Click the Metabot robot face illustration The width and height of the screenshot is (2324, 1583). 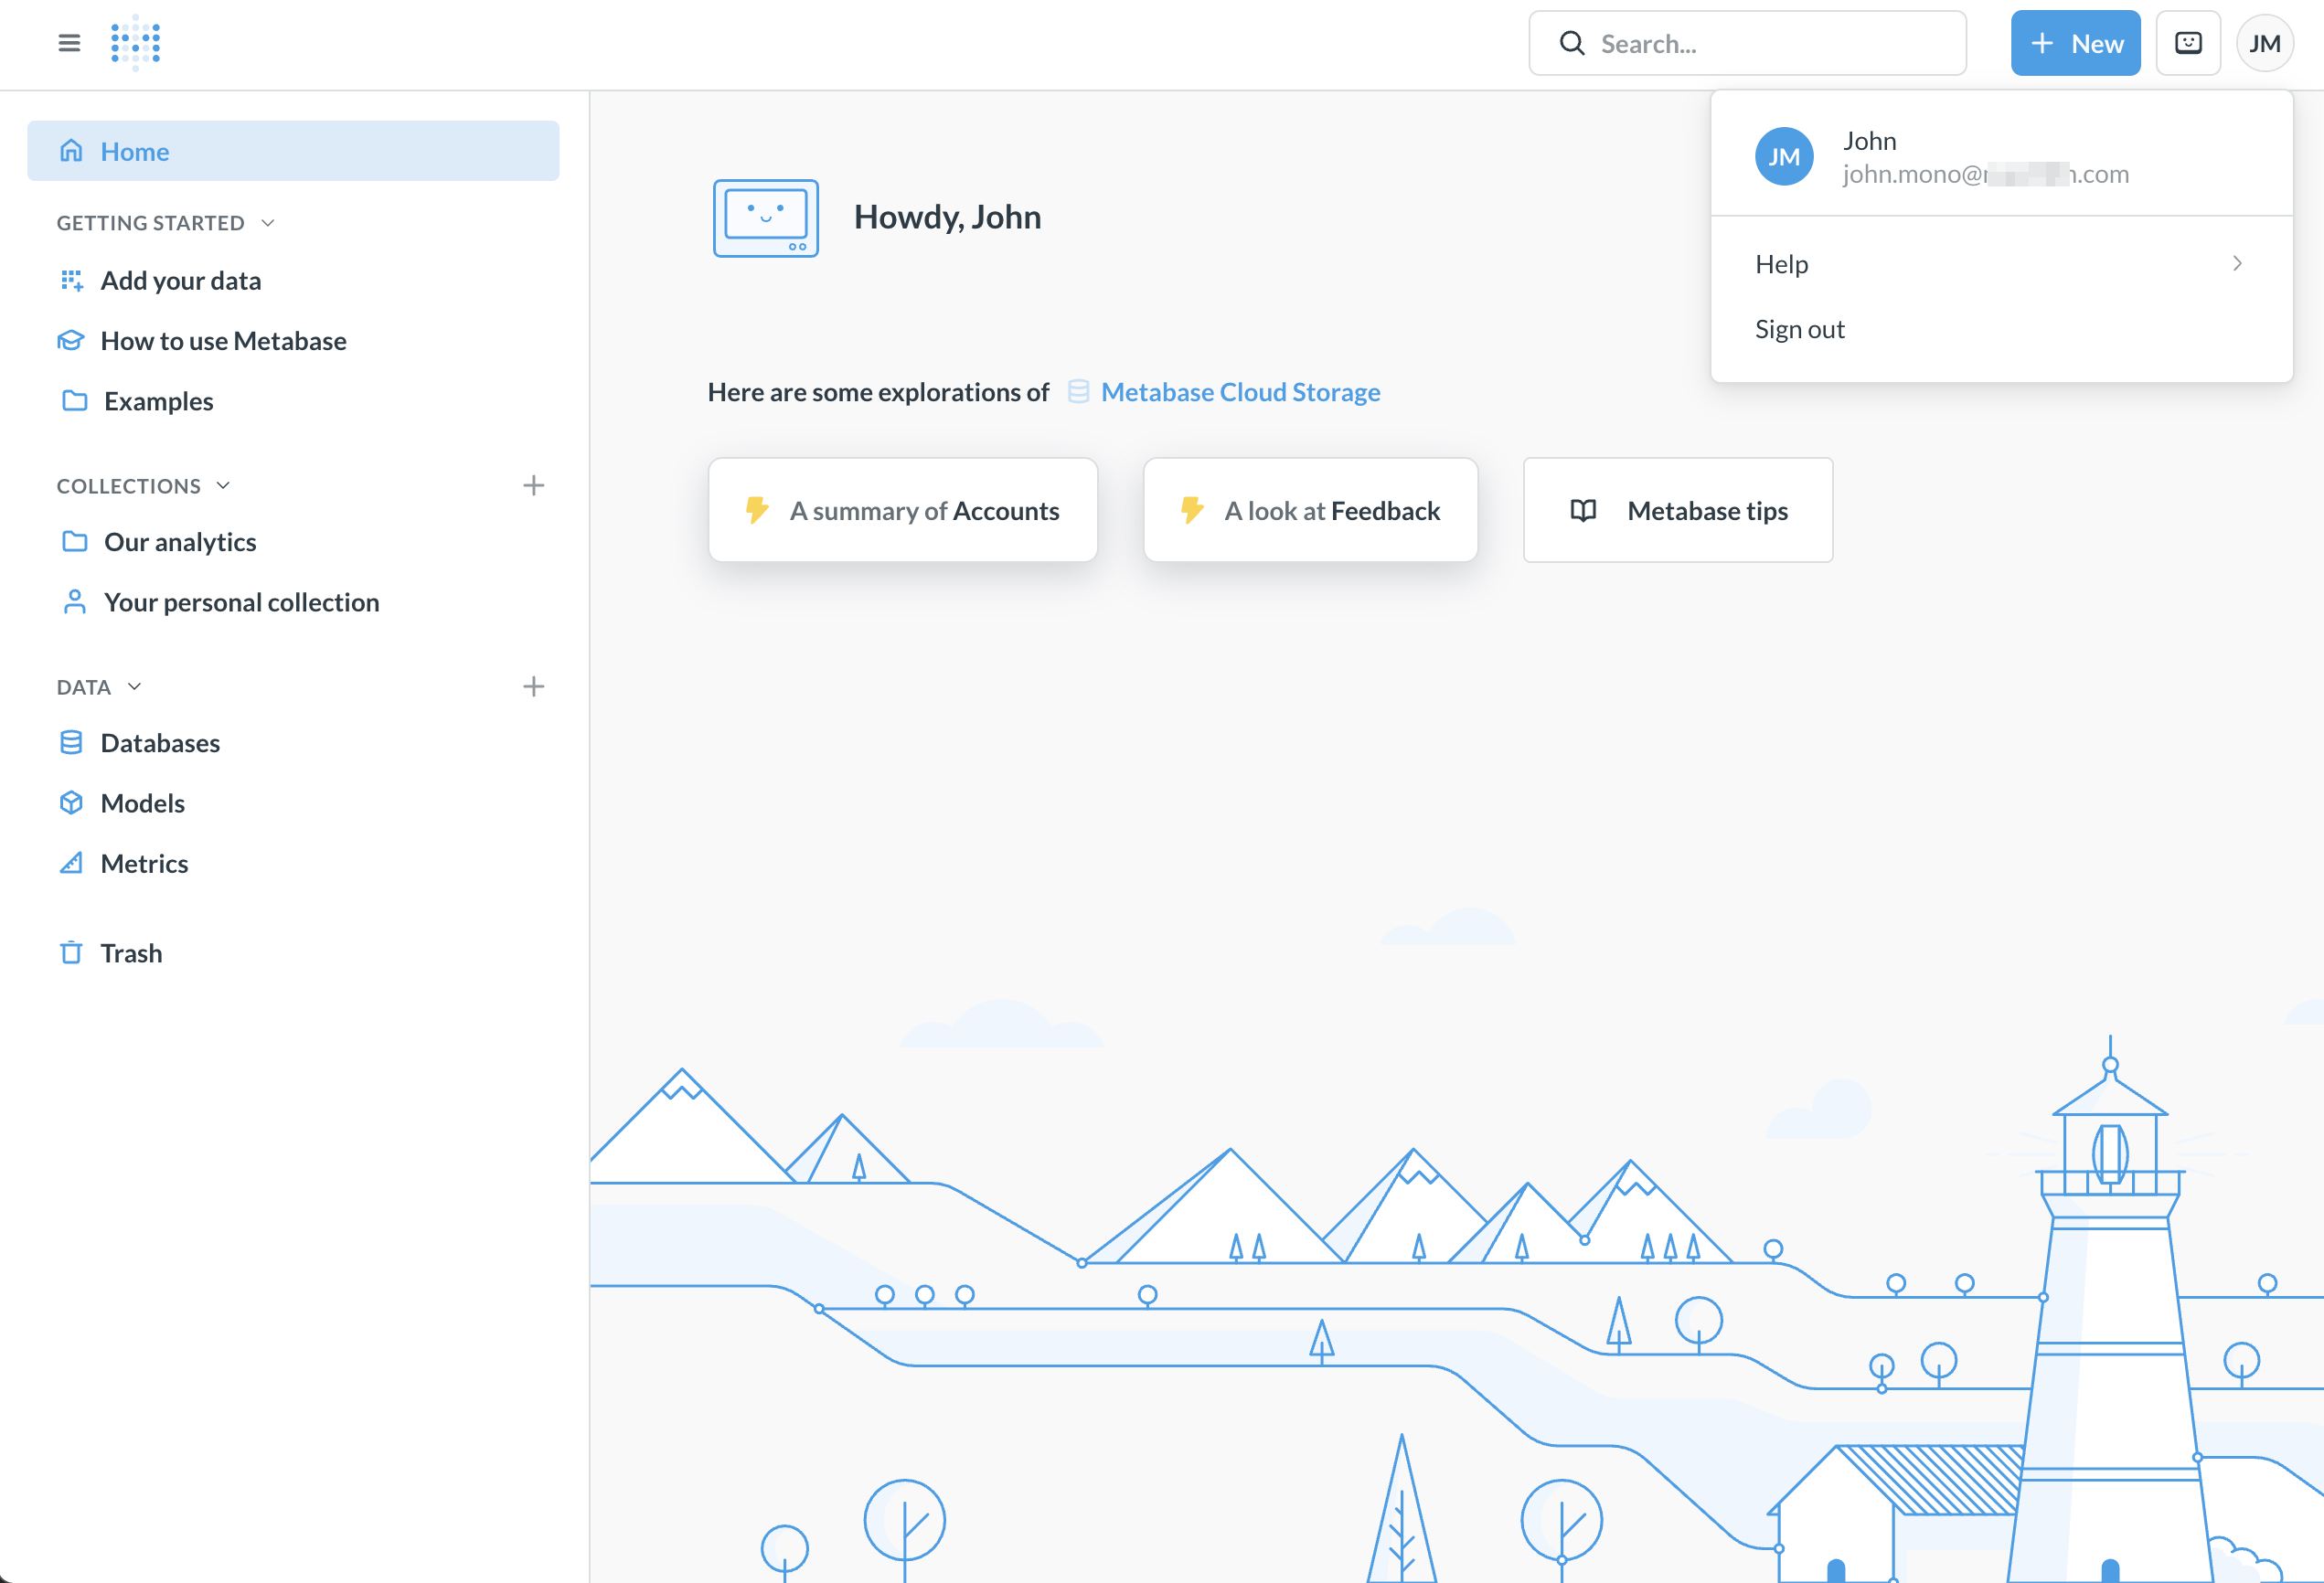coord(766,218)
